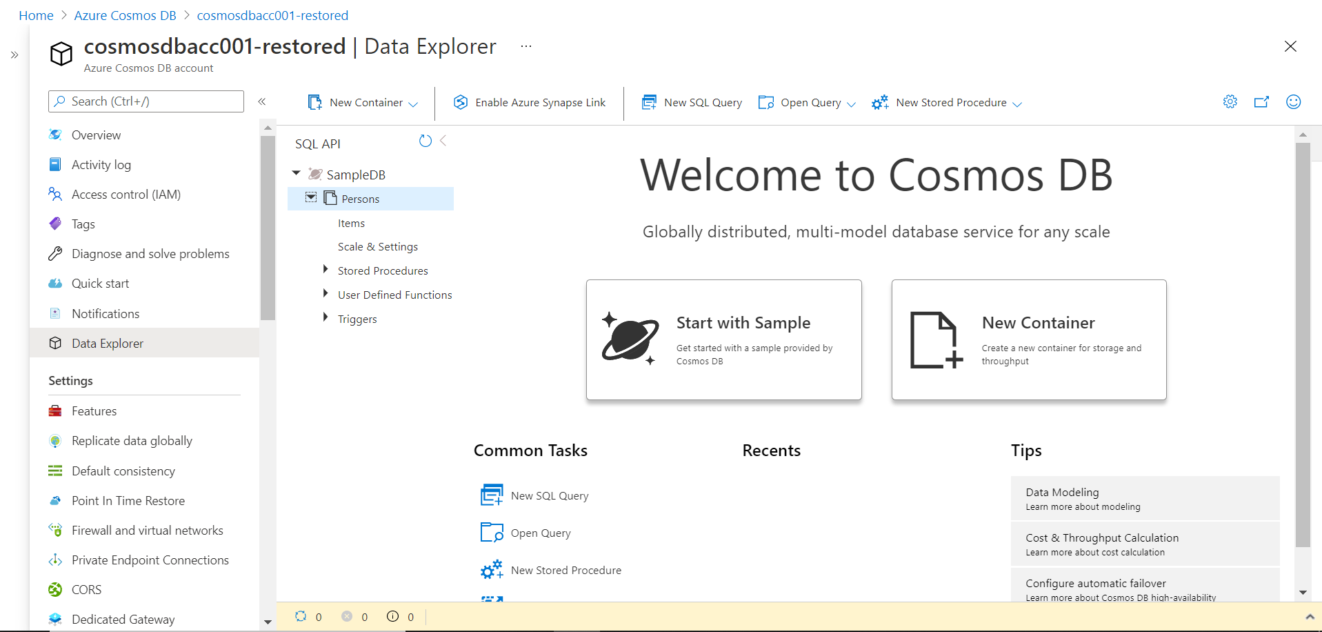The image size is (1322, 632).
Task: Open the New Stored Procedure dropdown arrow
Action: click(1017, 104)
